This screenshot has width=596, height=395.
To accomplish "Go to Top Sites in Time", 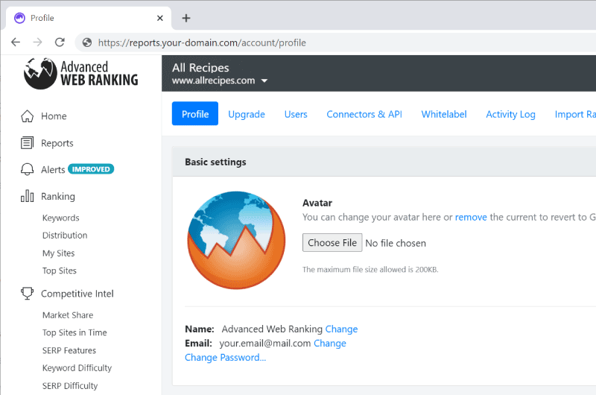I will tap(74, 332).
